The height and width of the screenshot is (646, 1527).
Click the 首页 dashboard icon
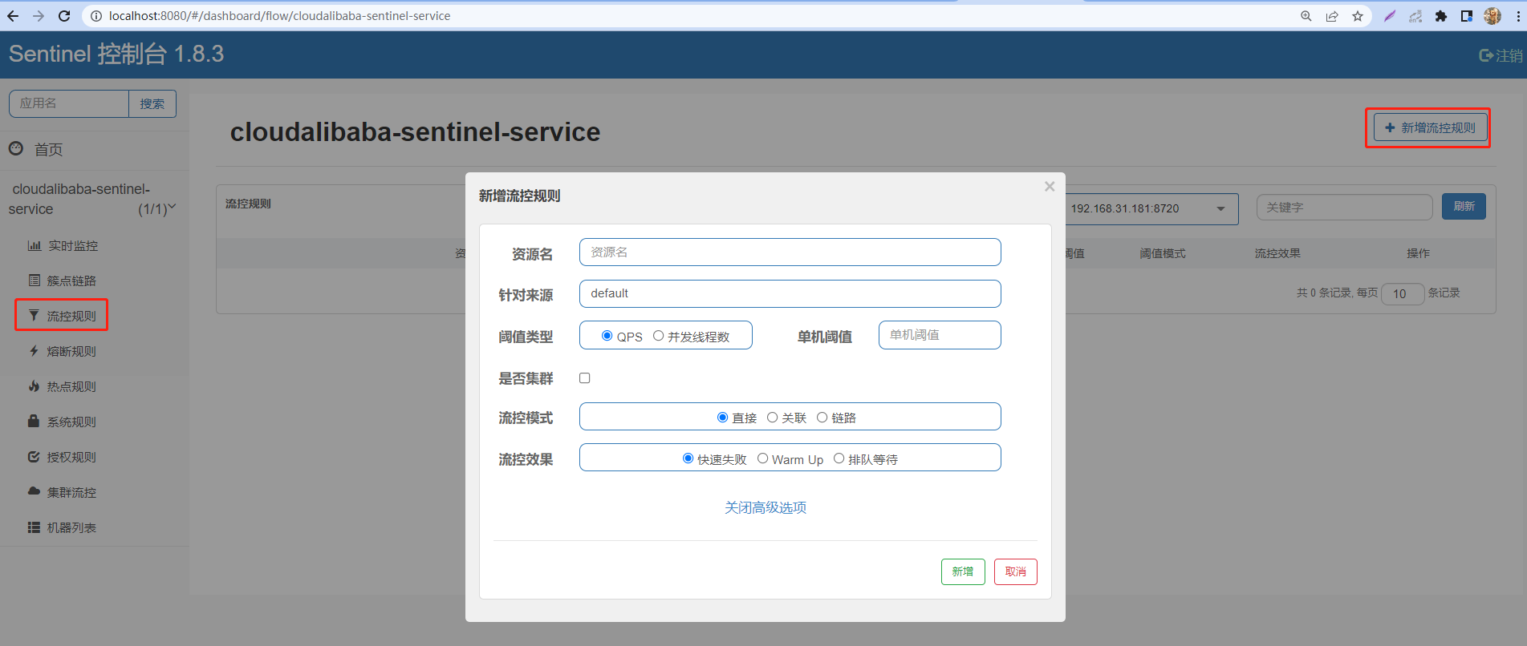click(16, 148)
